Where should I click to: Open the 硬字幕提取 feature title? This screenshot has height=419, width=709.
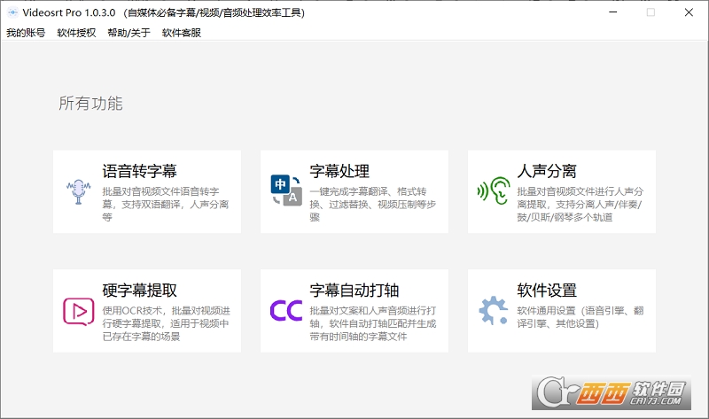(x=139, y=291)
